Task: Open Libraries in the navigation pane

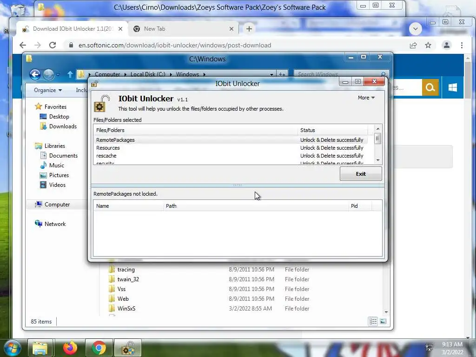Action: click(55, 146)
